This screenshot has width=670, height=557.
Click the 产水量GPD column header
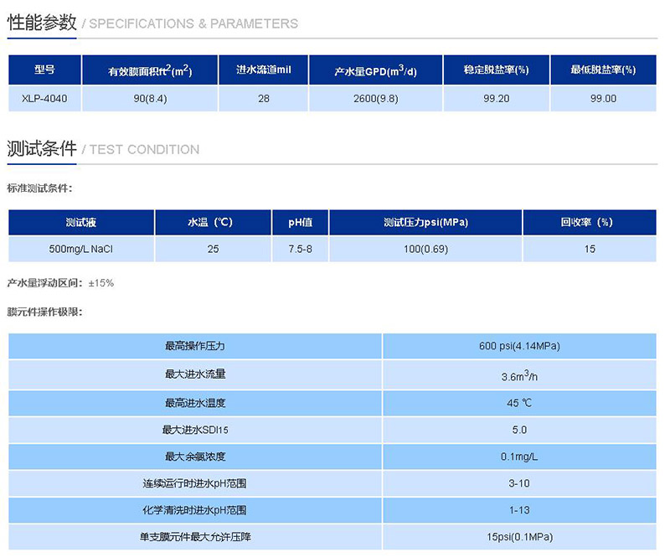[374, 70]
